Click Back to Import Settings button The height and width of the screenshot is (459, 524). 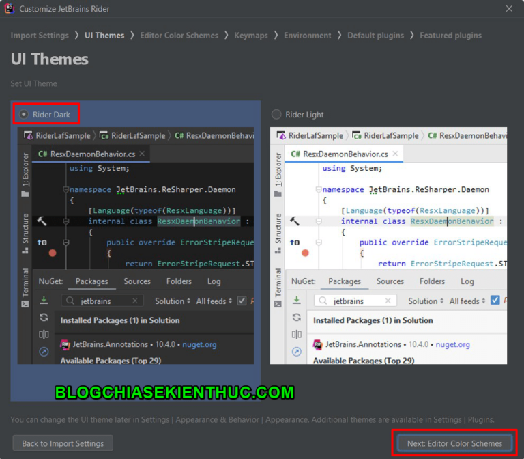[62, 443]
